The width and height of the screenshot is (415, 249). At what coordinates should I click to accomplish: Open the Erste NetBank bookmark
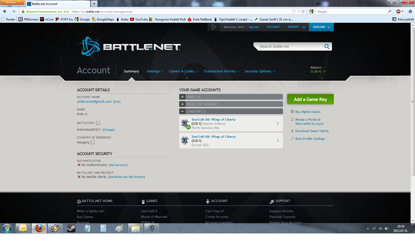[200, 19]
